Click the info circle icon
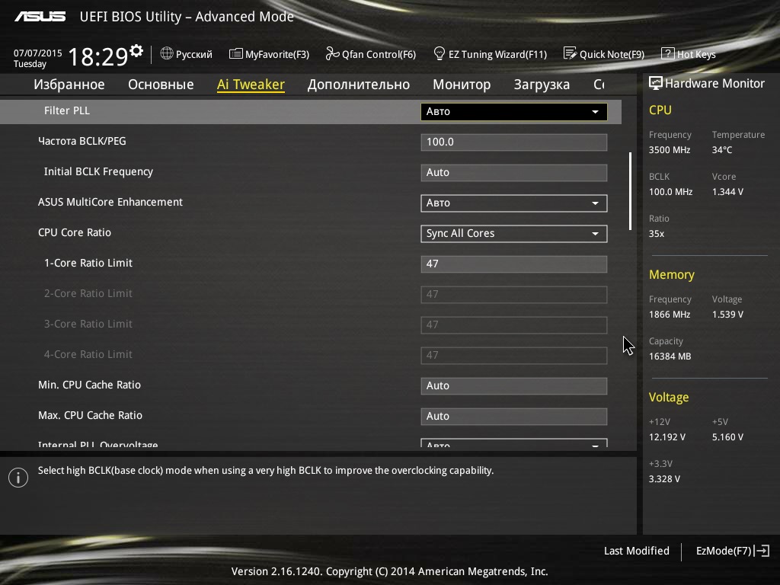 tap(18, 478)
